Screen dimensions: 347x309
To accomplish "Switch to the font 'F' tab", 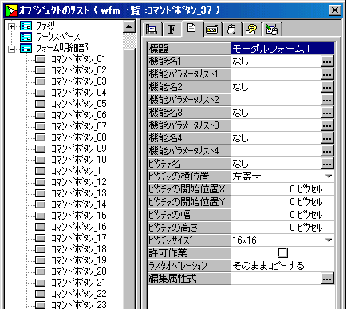I will coord(172,29).
